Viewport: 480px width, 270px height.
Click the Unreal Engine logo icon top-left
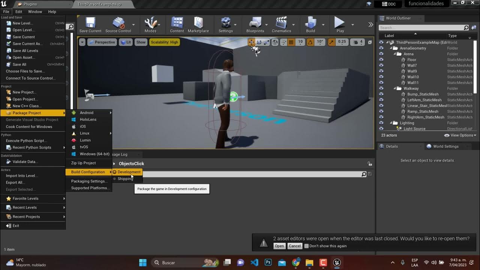click(4, 4)
